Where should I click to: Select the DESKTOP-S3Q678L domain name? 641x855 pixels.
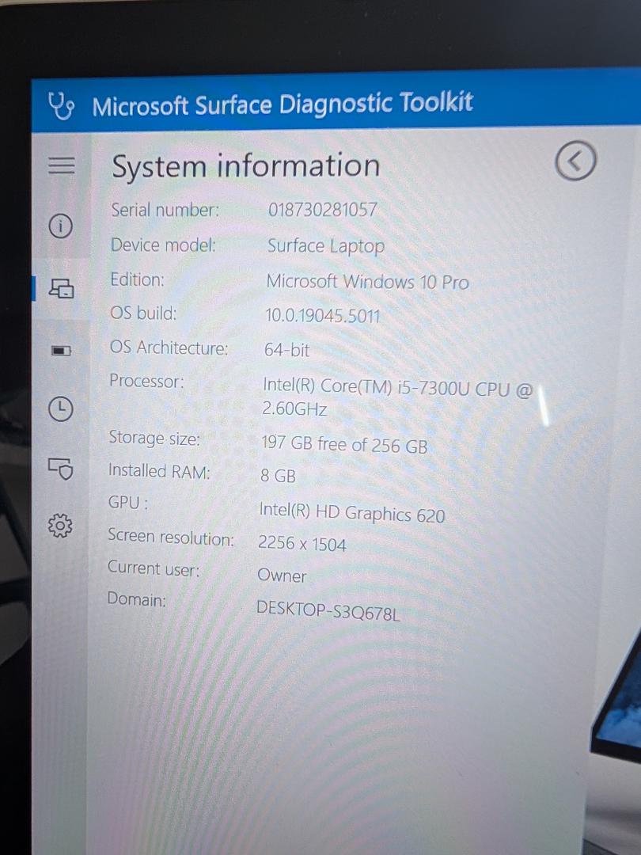click(x=328, y=610)
